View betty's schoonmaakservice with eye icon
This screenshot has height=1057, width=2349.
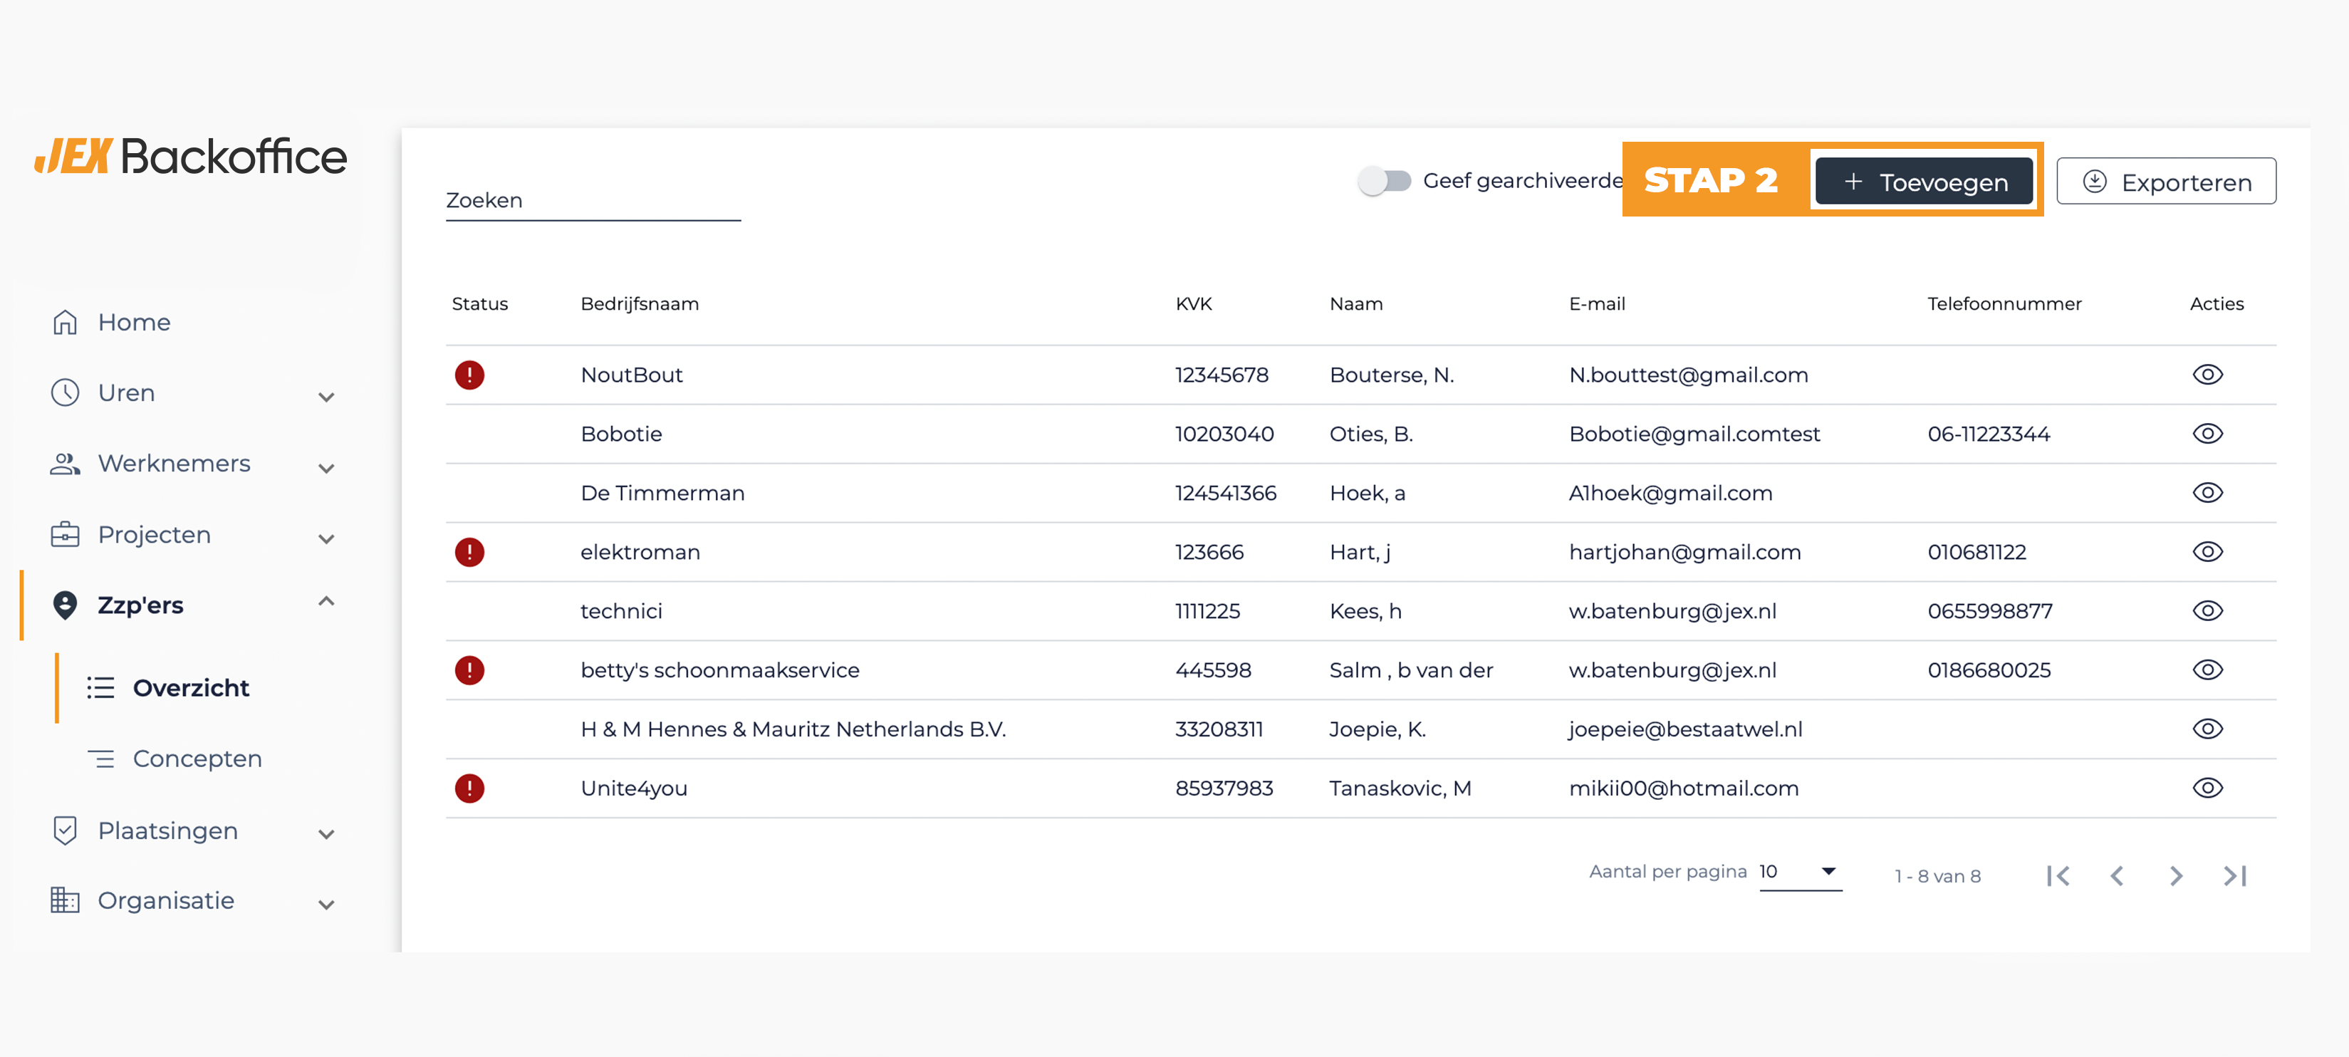tap(2208, 670)
